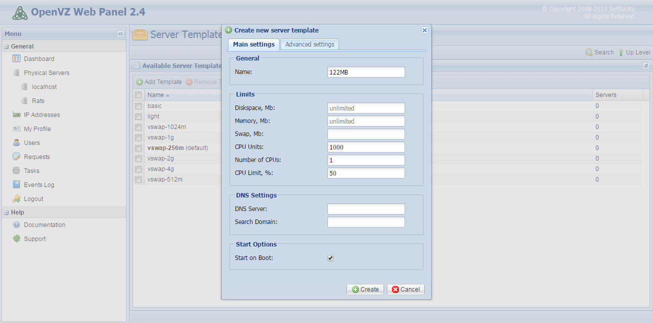Image resolution: width=653 pixels, height=323 pixels.
Task: Click the Dashboard icon in sidebar
Action: tap(16, 59)
